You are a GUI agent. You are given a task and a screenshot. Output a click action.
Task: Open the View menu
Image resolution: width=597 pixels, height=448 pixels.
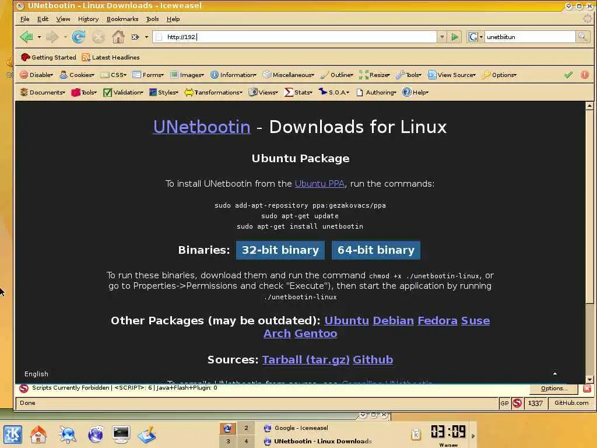point(63,19)
